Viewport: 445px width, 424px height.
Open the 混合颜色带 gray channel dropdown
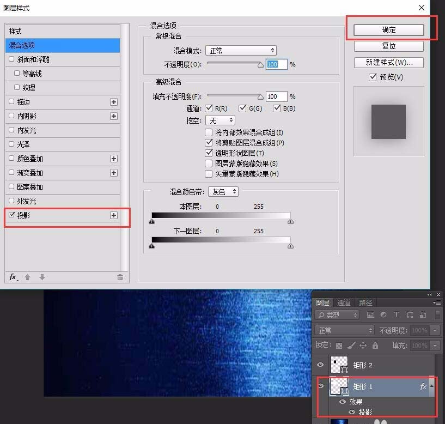223,191
